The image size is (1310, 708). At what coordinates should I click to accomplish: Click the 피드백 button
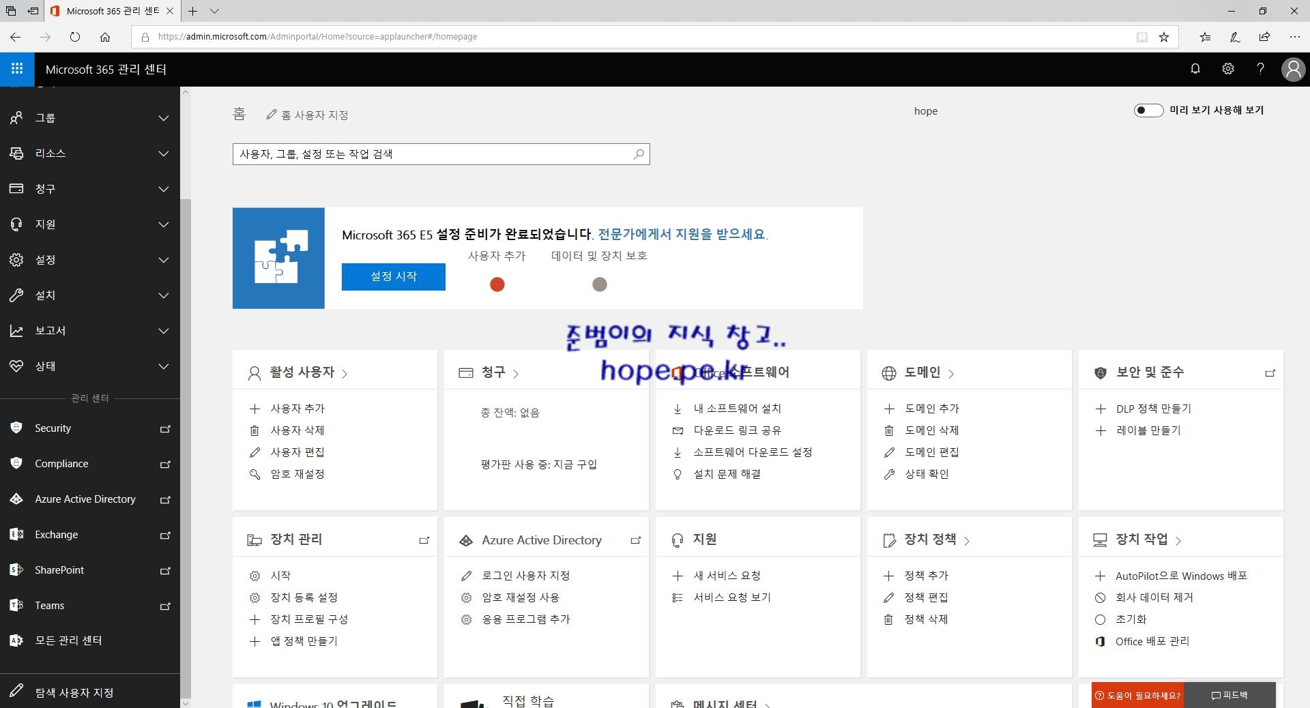(1229, 695)
